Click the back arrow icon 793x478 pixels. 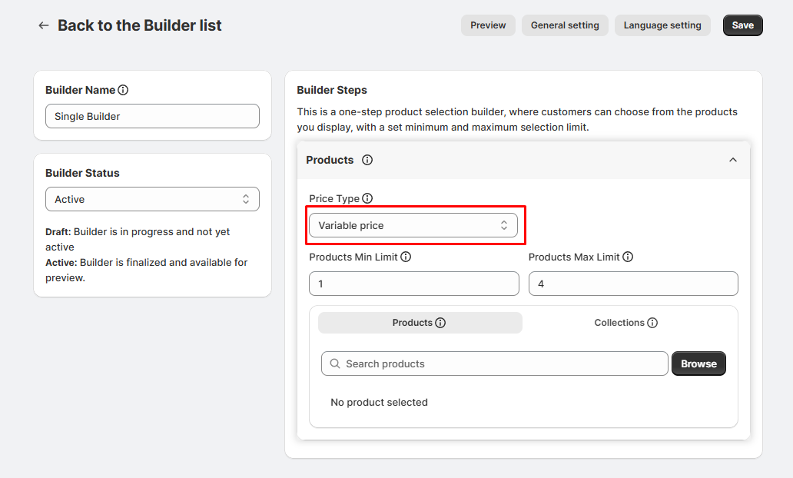point(44,25)
